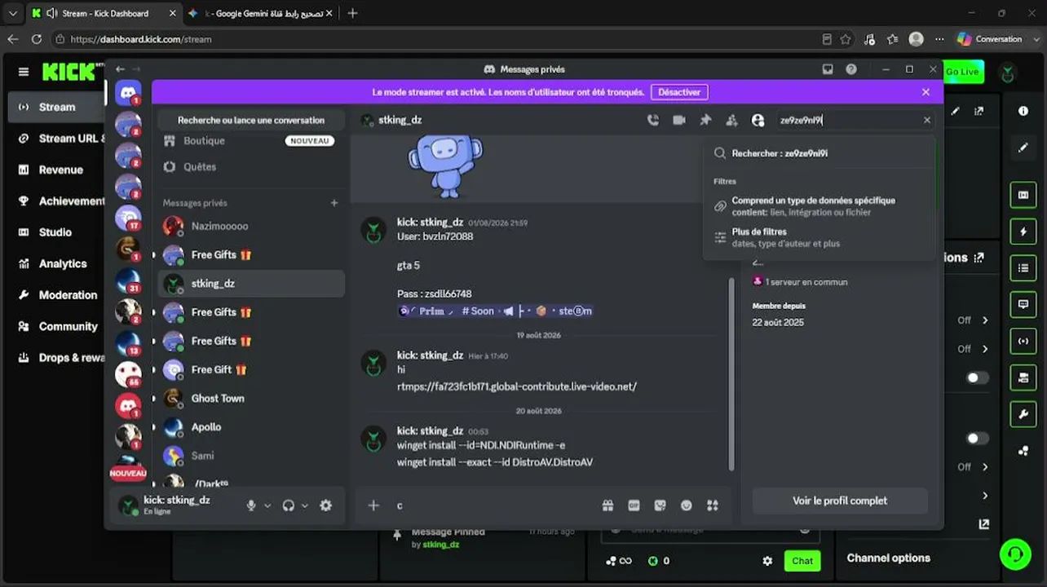This screenshot has height=587, width=1047.
Task: Open the GIF picker
Action: click(x=634, y=505)
